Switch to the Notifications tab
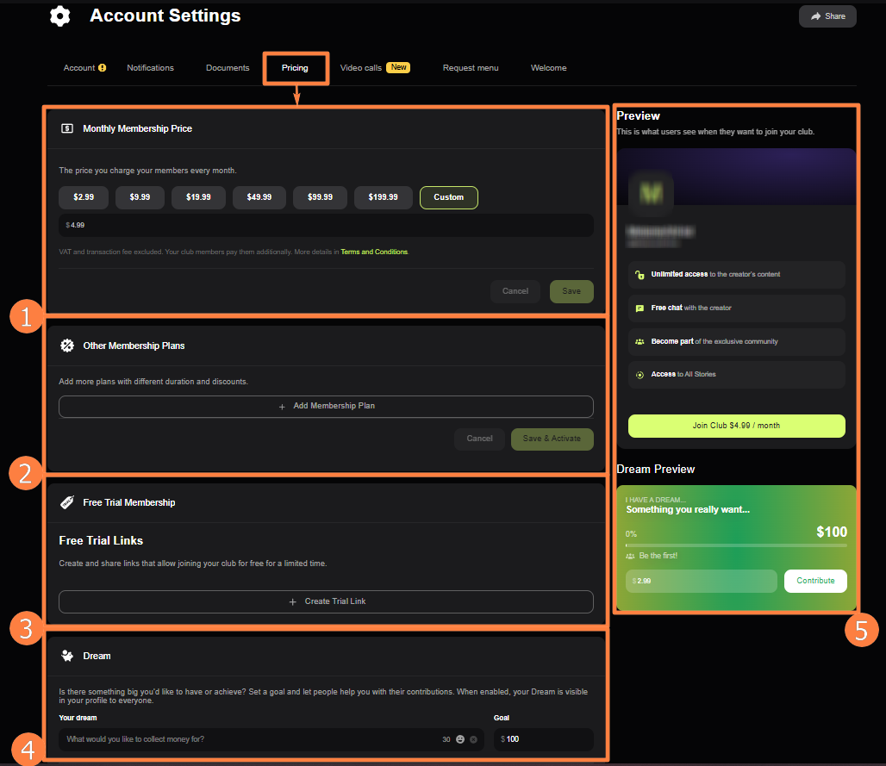This screenshot has width=886, height=766. tap(150, 68)
